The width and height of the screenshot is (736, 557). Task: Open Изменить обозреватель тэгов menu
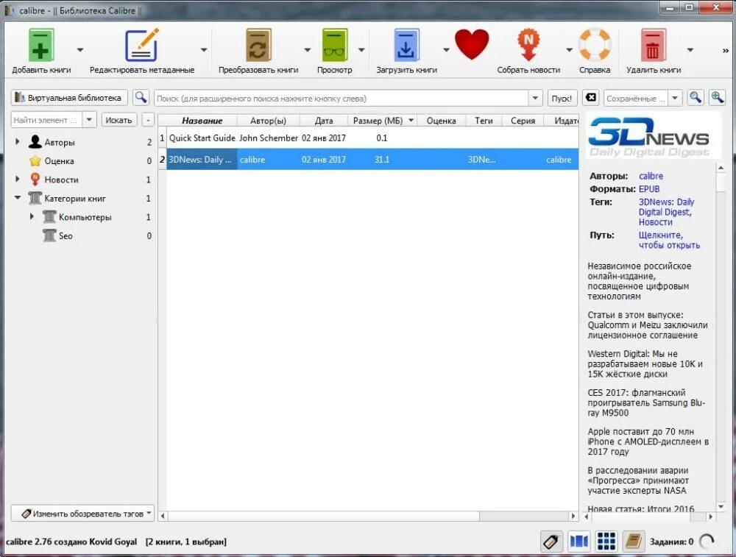pyautogui.click(x=82, y=514)
